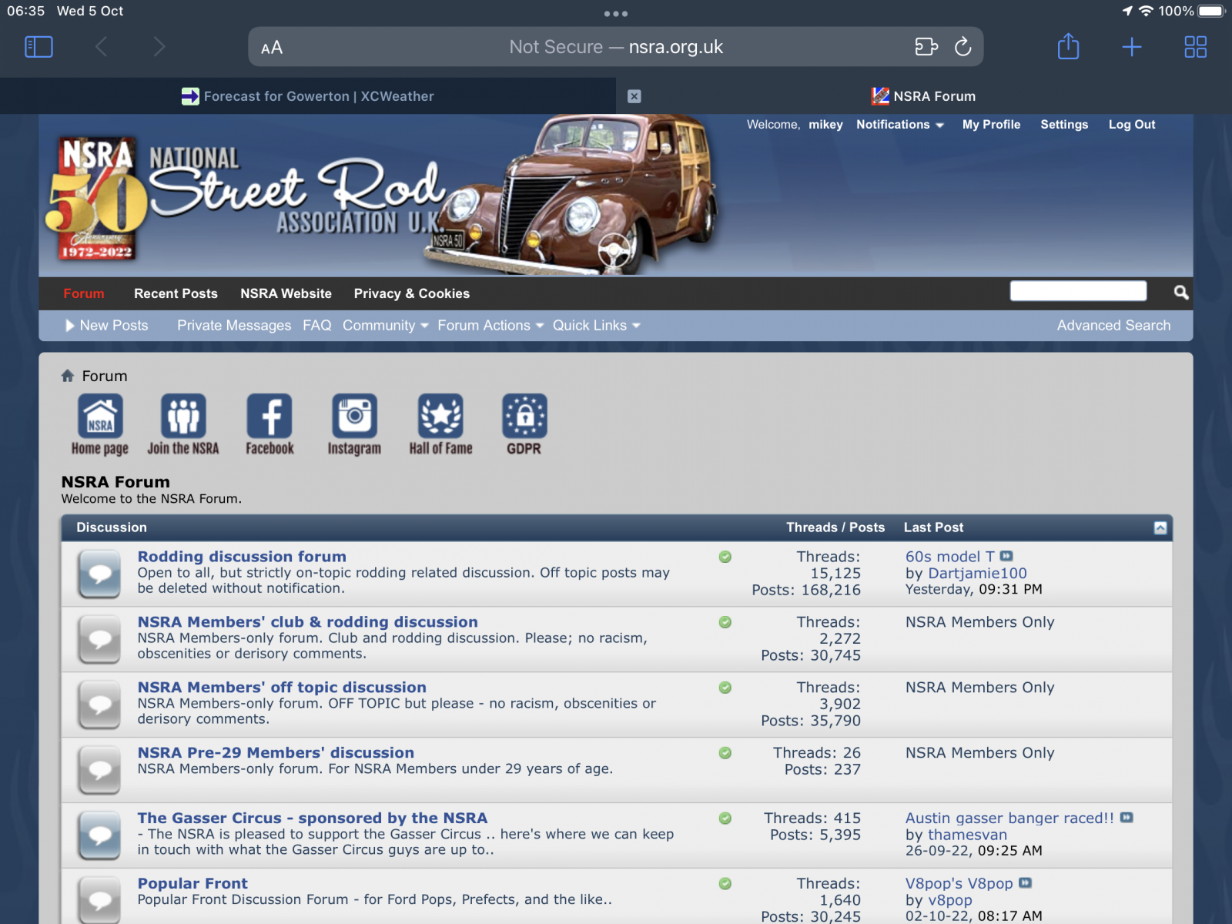This screenshot has height=924, width=1232.
Task: Click the Gasser Circus forum status icon
Action: [x=100, y=836]
